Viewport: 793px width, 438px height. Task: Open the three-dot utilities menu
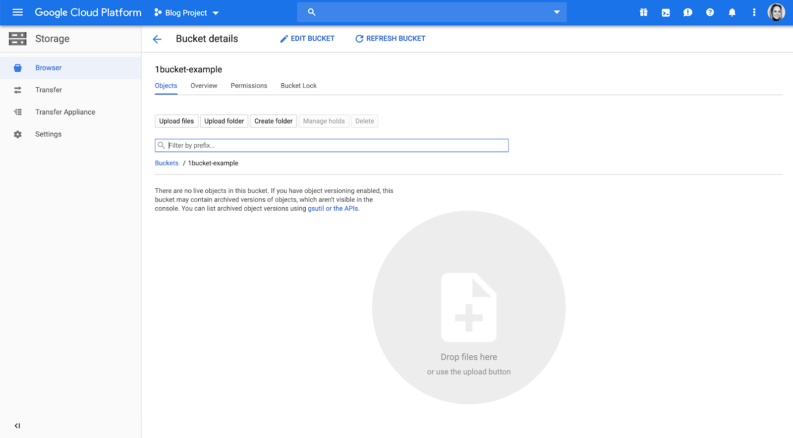click(754, 12)
